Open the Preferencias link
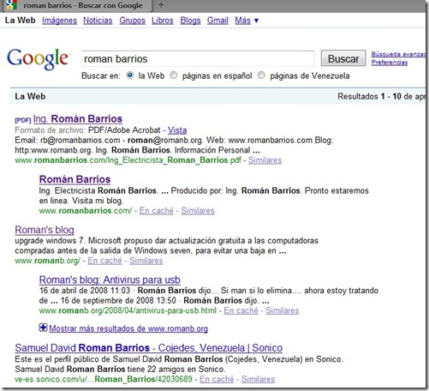The image size is (429, 391). (x=390, y=63)
